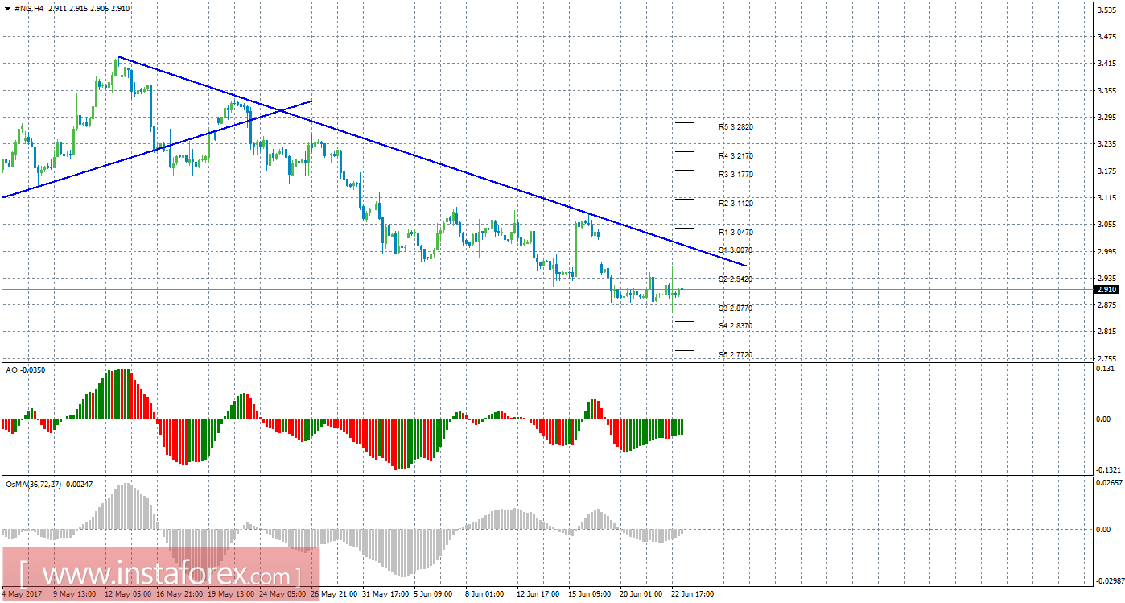This screenshot has height=603, width=1125.
Task: Click the R3 3.1770 resistance label
Action: pos(736,174)
